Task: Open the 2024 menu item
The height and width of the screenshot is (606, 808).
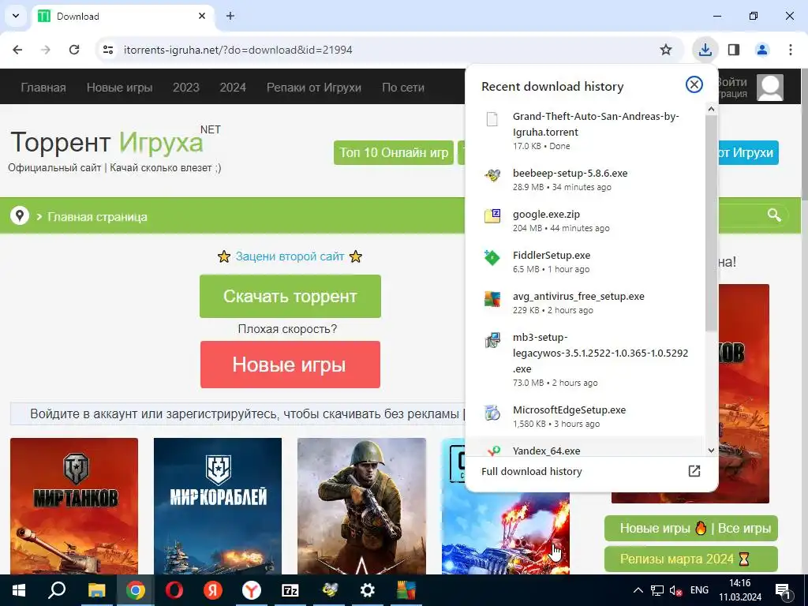Action: (233, 88)
